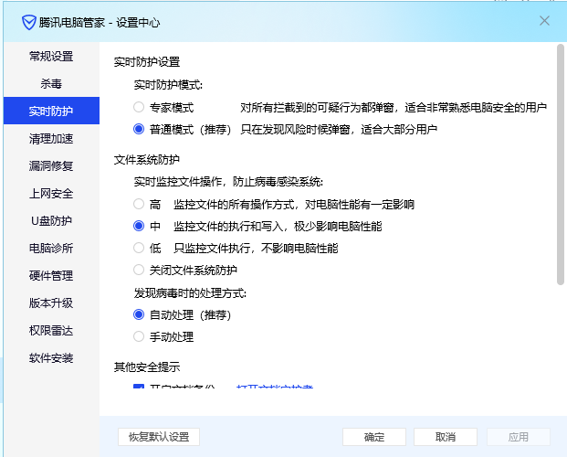The height and width of the screenshot is (457, 567).
Task: Click 只在发现风险时候弹窗 description text
Action: [339, 129]
